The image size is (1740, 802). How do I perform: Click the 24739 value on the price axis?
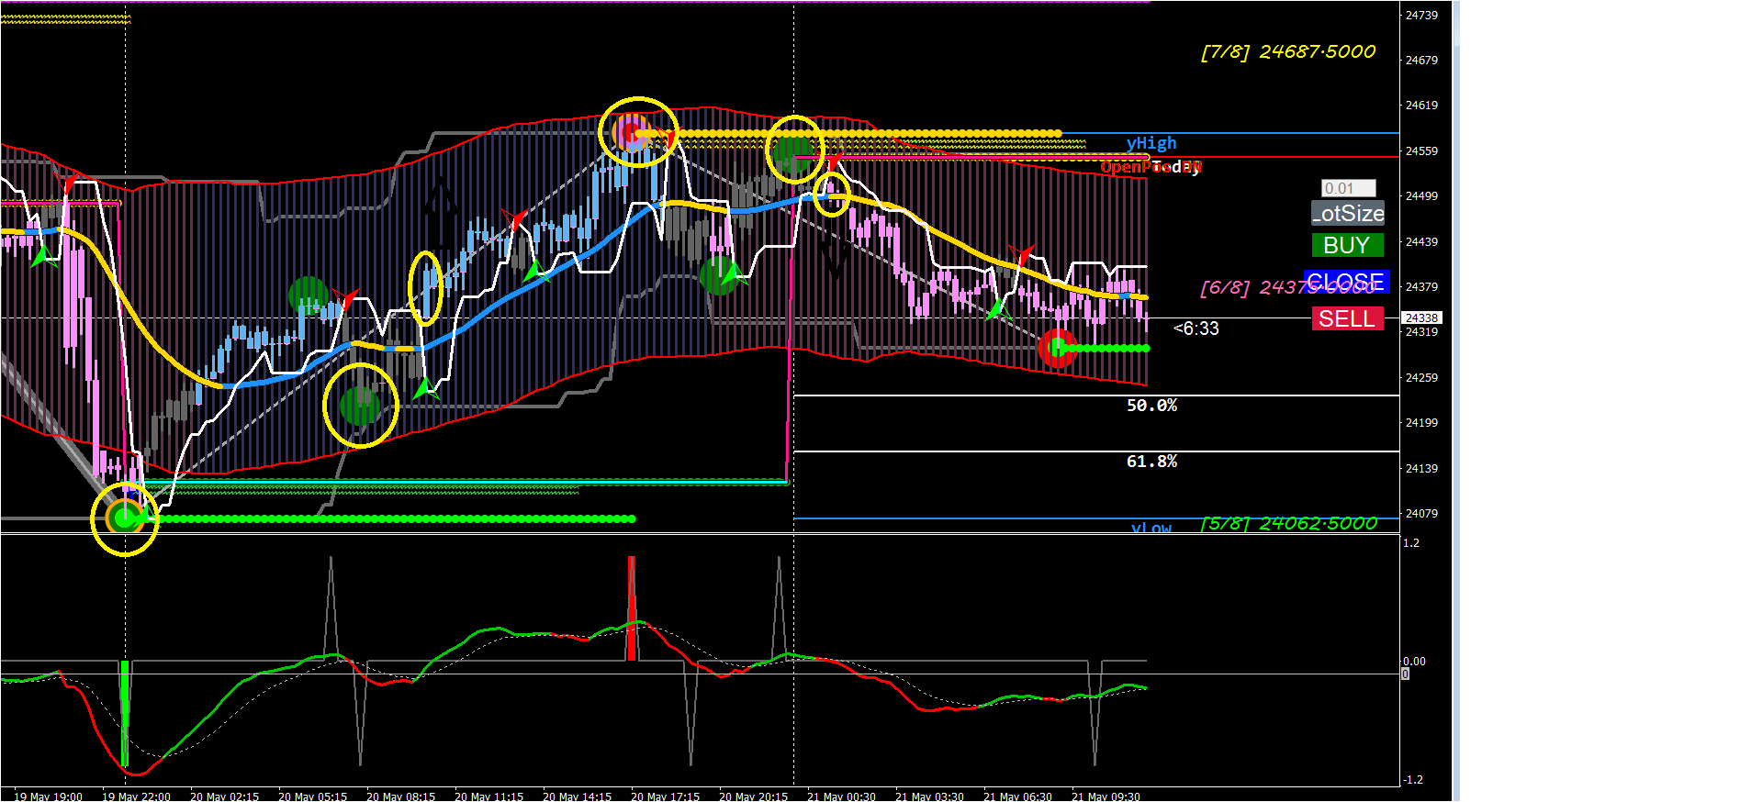coord(1421,15)
